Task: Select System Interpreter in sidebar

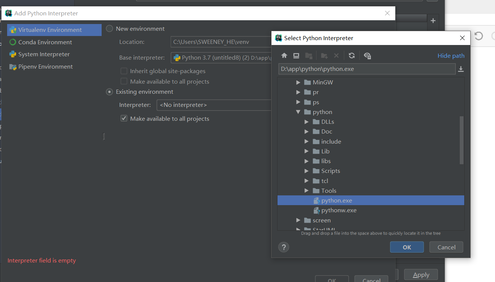Action: point(54,54)
